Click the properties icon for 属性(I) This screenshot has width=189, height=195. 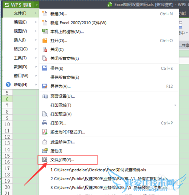point(45,151)
